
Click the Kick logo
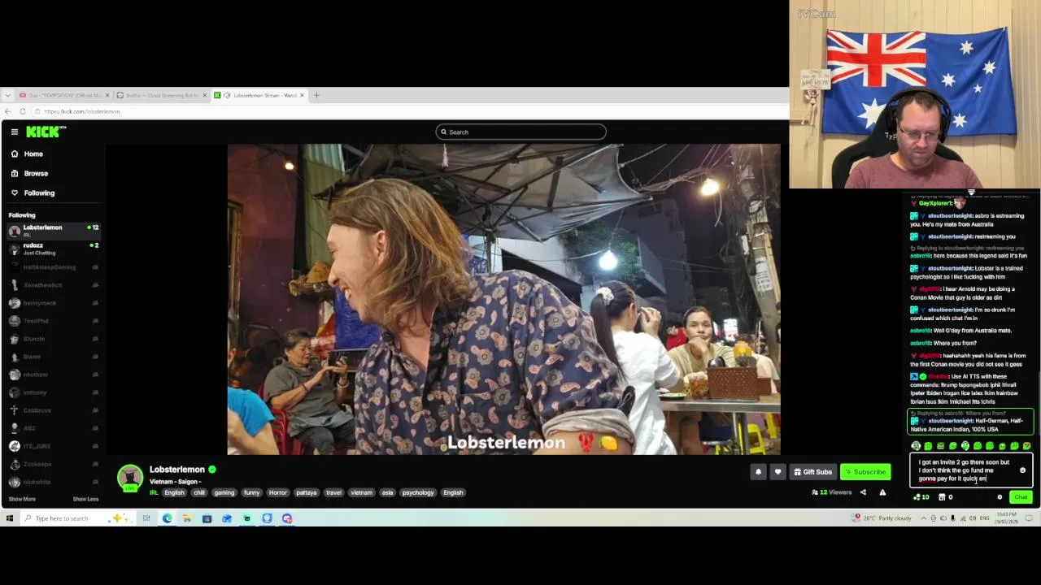(46, 132)
